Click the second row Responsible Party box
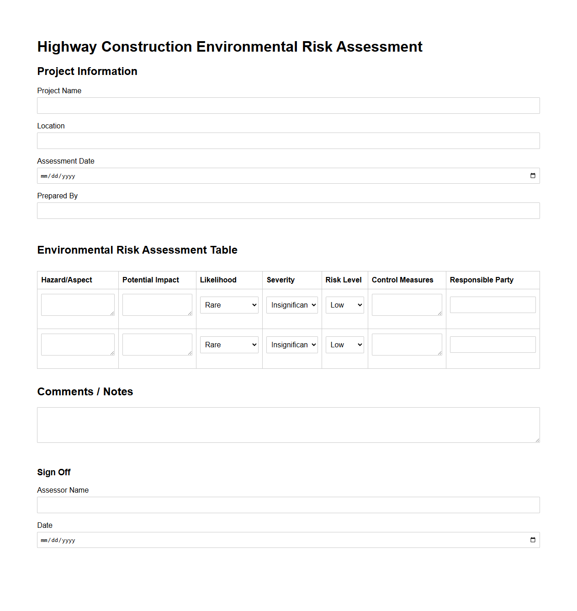Viewport: 577px width, 611px height. pos(492,345)
